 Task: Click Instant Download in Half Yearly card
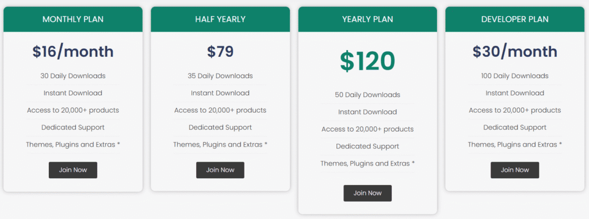click(x=220, y=93)
